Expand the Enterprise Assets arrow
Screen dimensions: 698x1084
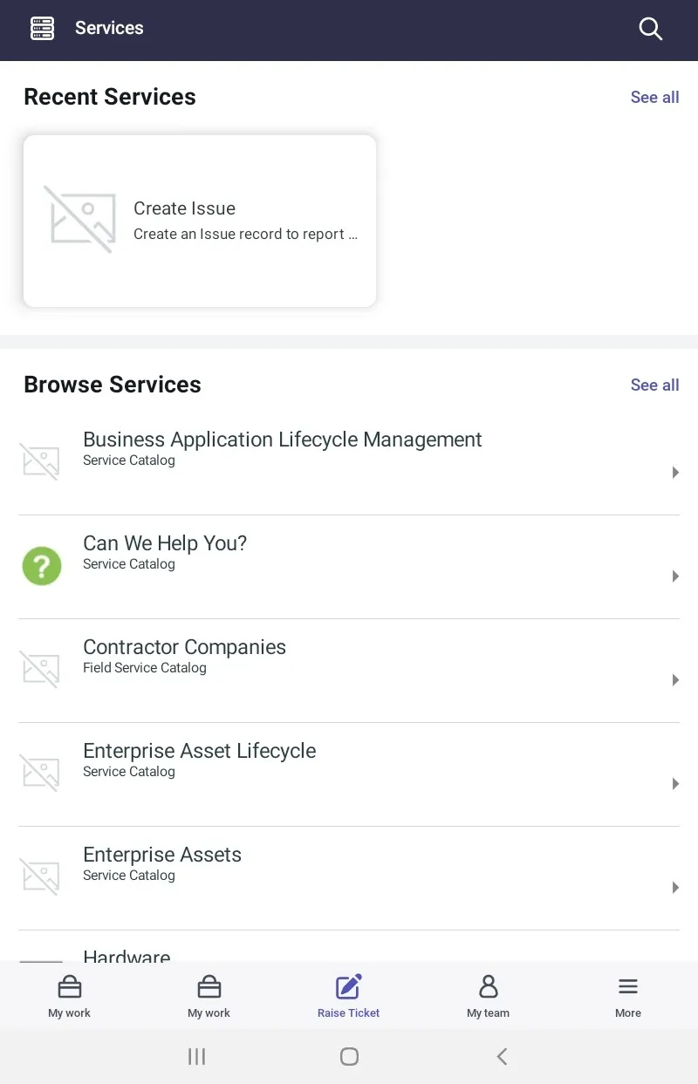pos(675,888)
